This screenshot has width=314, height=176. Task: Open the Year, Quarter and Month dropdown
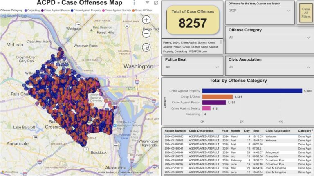tap(260, 11)
